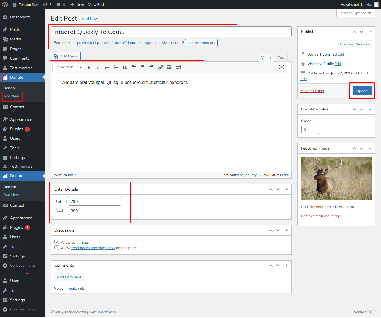Click the calendar icon beside Published on
Viewport: 381px width, 318px height.
(303, 73)
